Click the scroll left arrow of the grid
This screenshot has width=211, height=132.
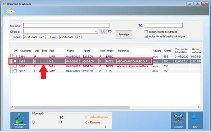(x=12, y=107)
